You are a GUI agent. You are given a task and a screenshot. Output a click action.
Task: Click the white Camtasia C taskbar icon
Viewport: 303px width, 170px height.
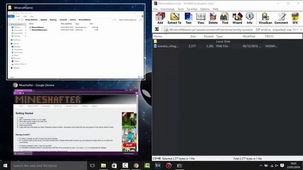125,166
